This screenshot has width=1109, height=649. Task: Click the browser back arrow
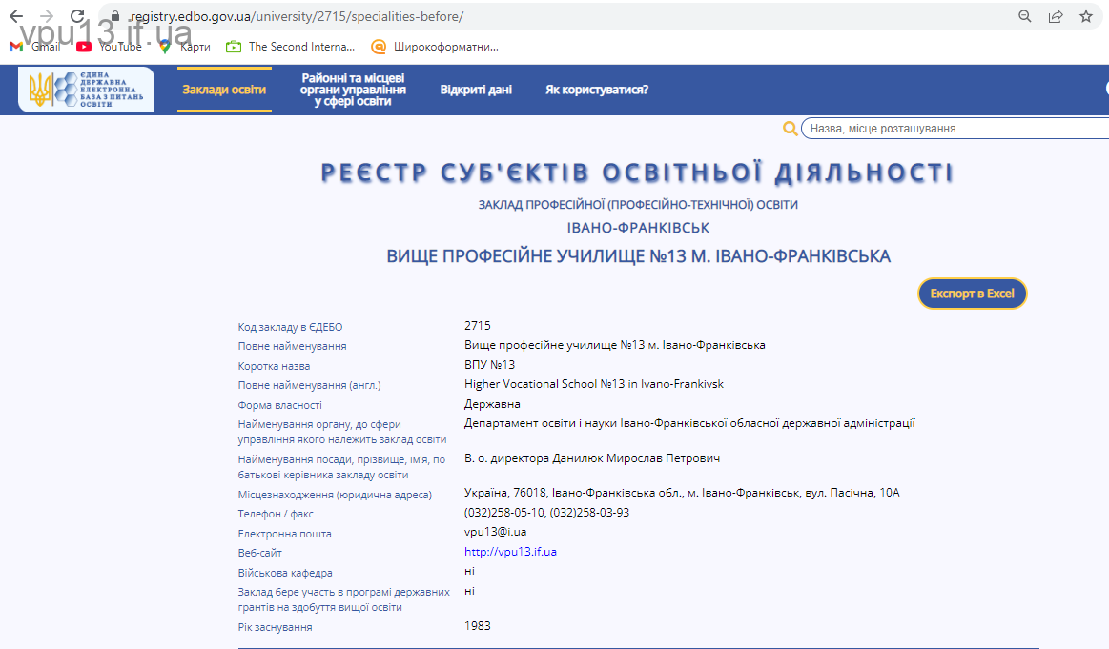16,16
